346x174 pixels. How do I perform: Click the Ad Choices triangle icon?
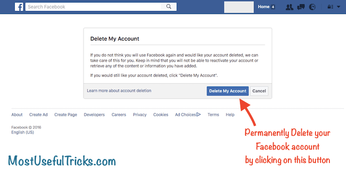[198, 114]
